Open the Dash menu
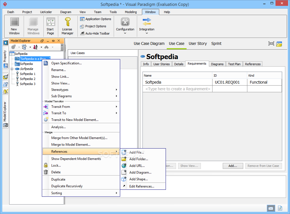The height and width of the screenshot is (214, 290). tap(11, 12)
